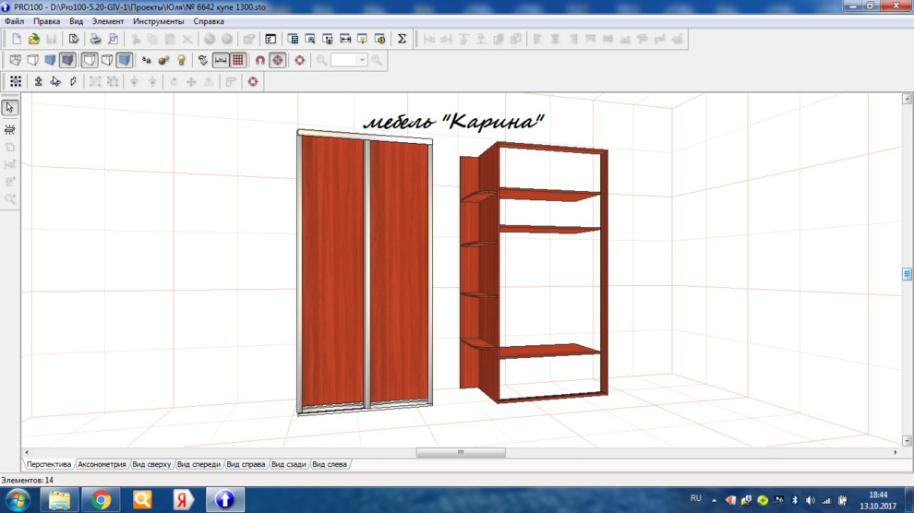Toggle the red grid display button

238,60
